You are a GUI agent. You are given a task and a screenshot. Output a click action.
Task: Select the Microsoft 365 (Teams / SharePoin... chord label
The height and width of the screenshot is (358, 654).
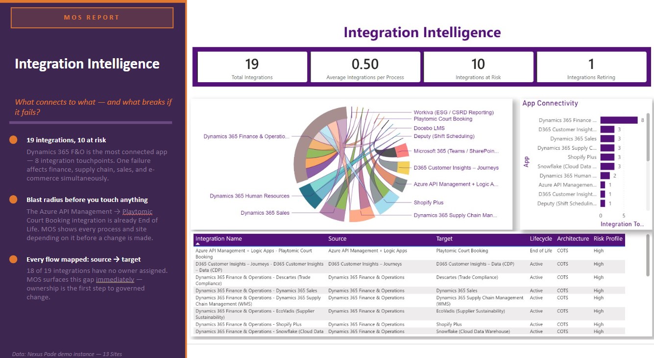[456, 151]
